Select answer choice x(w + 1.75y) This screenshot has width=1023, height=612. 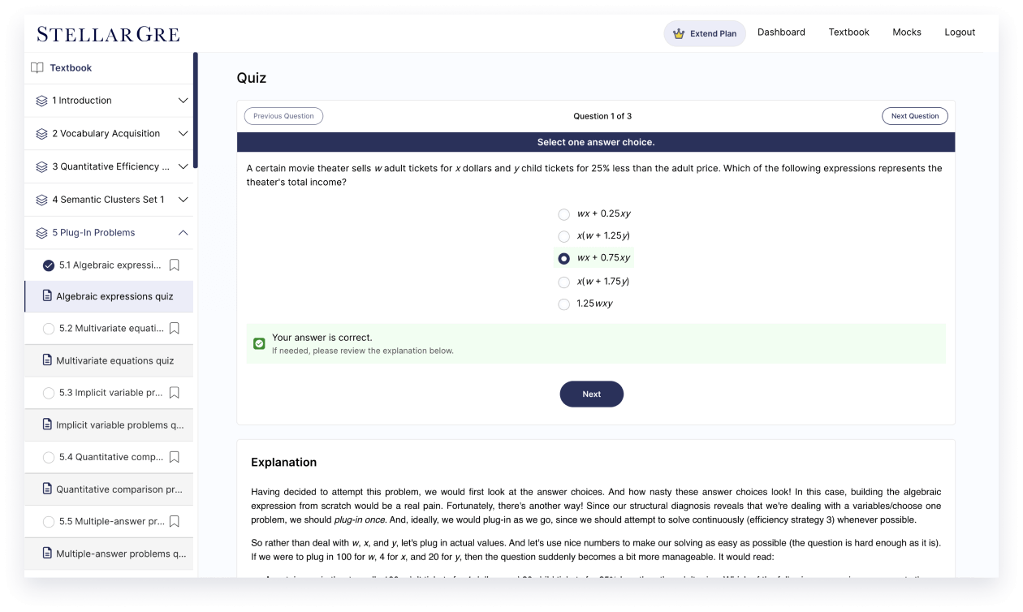coord(564,282)
